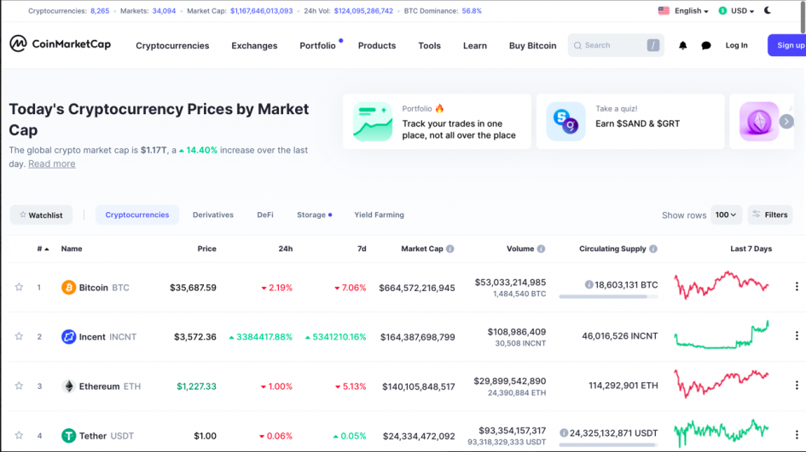806x452 pixels.
Task: Click the Portfolio chart promo icon
Action: (x=373, y=122)
